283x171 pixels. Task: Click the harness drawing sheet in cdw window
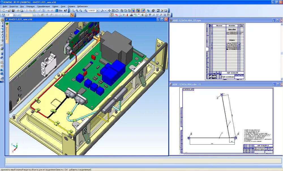226,121
